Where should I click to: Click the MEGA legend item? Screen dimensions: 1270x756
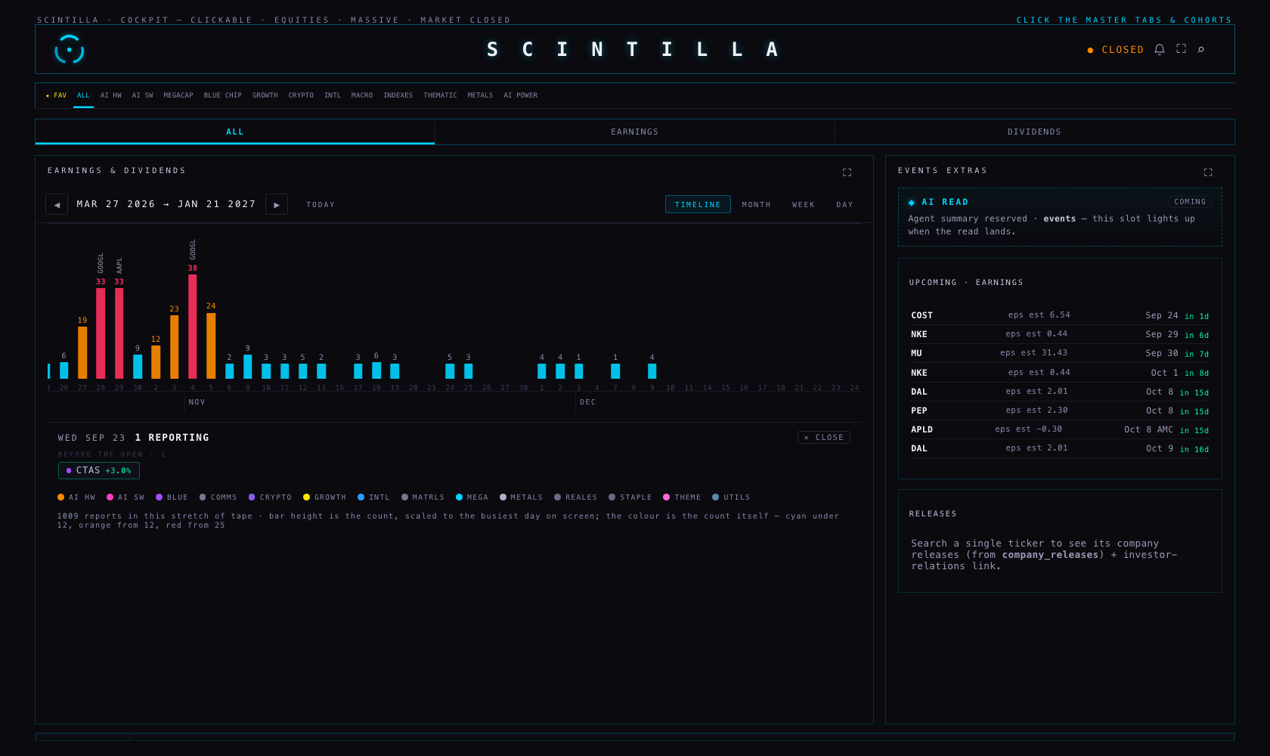pyautogui.click(x=472, y=497)
